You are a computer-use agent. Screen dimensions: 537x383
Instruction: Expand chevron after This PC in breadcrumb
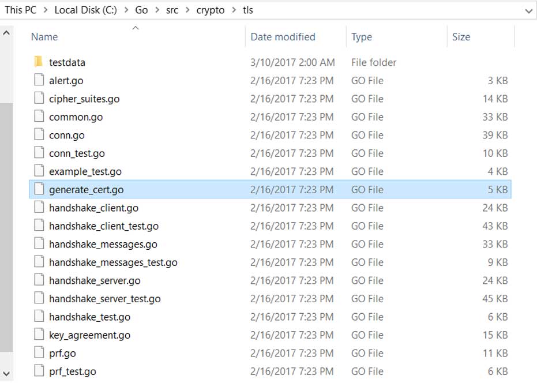(45, 10)
